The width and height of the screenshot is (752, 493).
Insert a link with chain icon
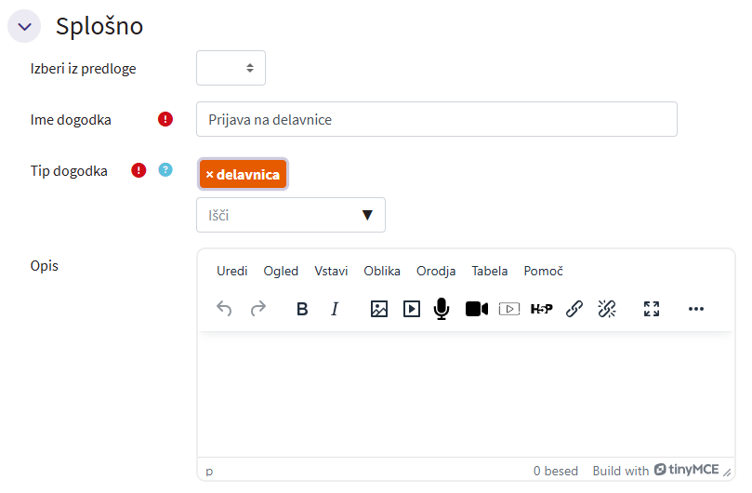(574, 309)
